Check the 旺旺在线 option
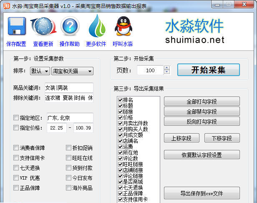The height and width of the screenshot is (203, 257). (68, 158)
